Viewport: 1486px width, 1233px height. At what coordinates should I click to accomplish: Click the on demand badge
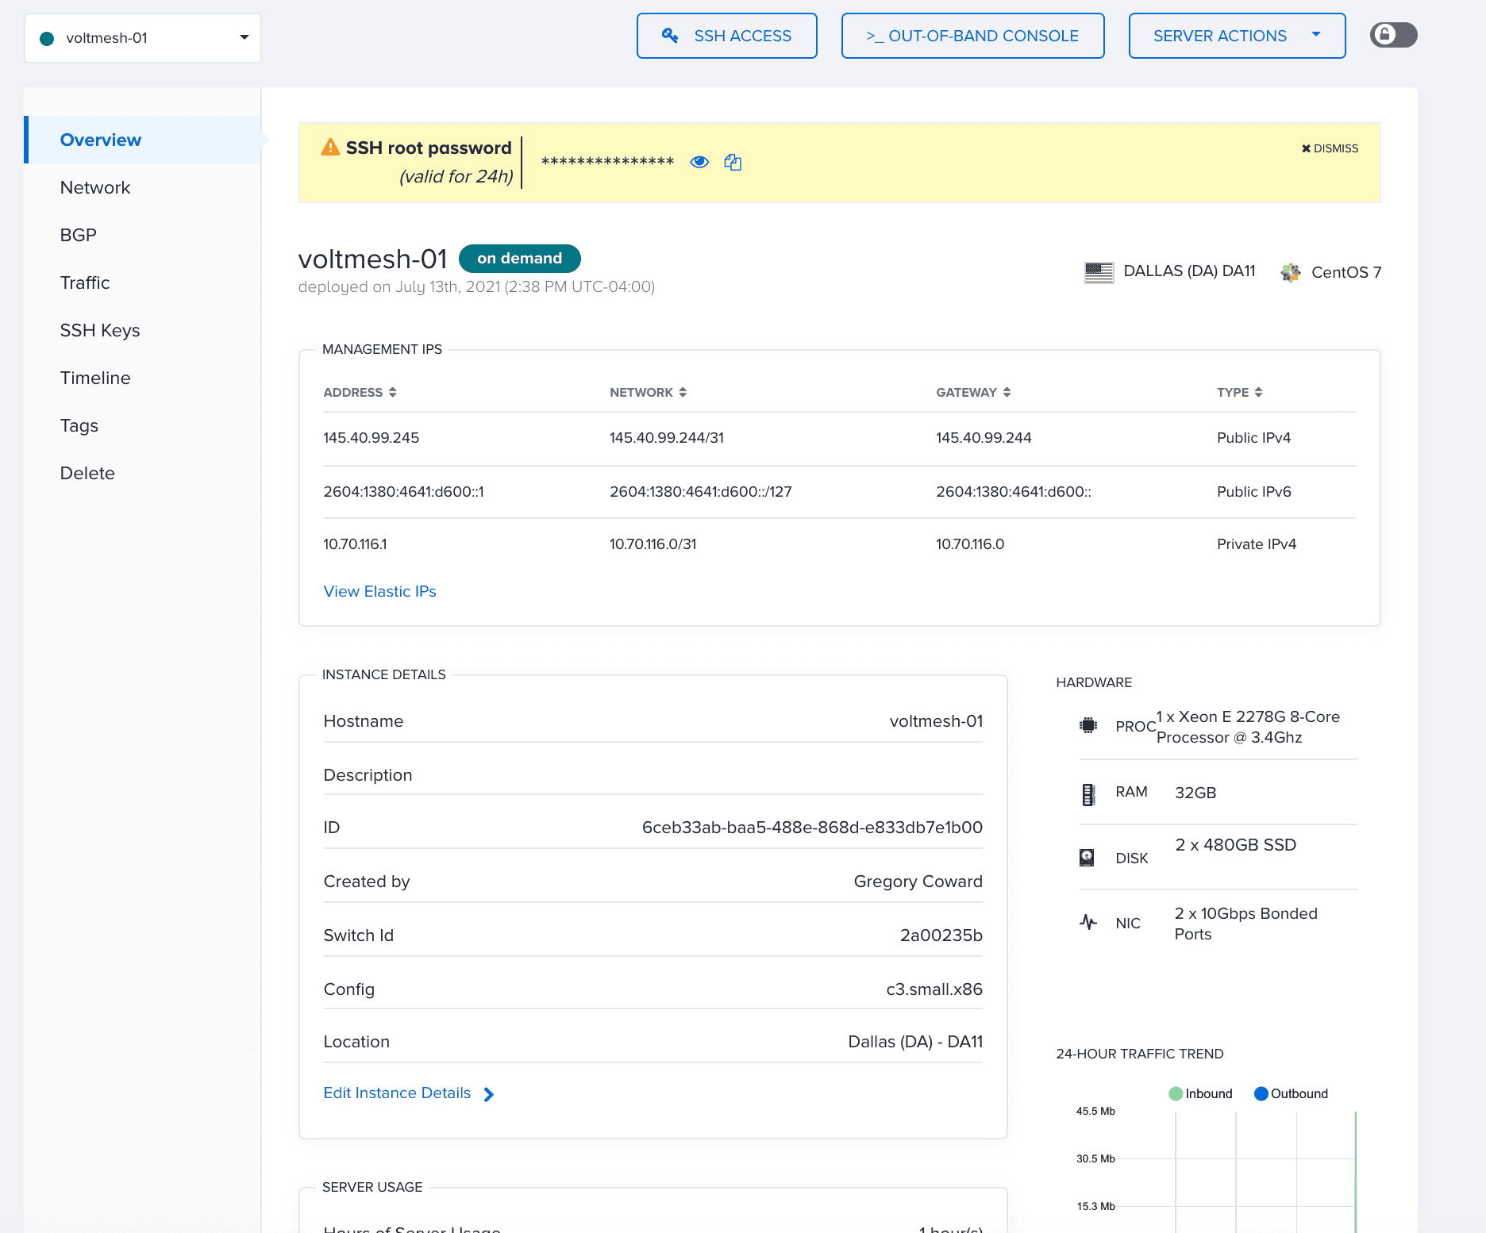(520, 259)
